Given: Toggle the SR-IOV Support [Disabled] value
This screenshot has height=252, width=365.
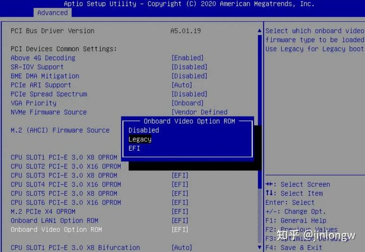Looking at the screenshot, I should 189,67.
